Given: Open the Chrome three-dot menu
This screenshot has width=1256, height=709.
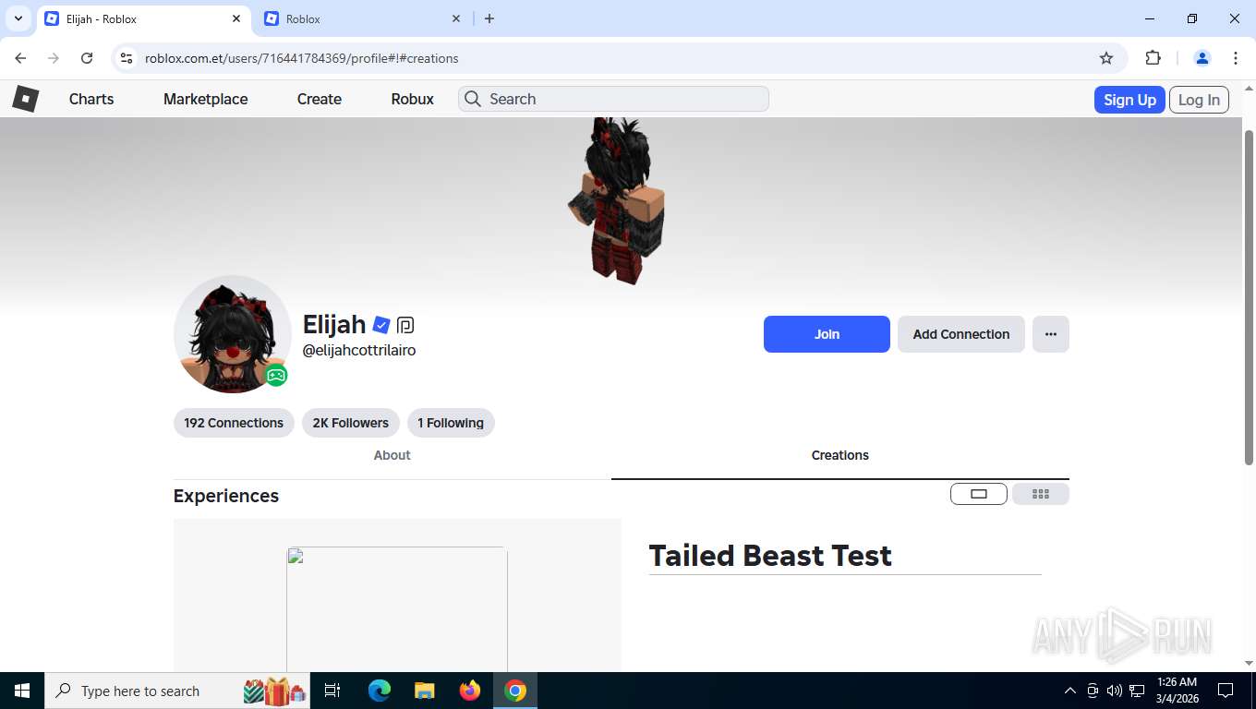Looking at the screenshot, I should [1236, 58].
